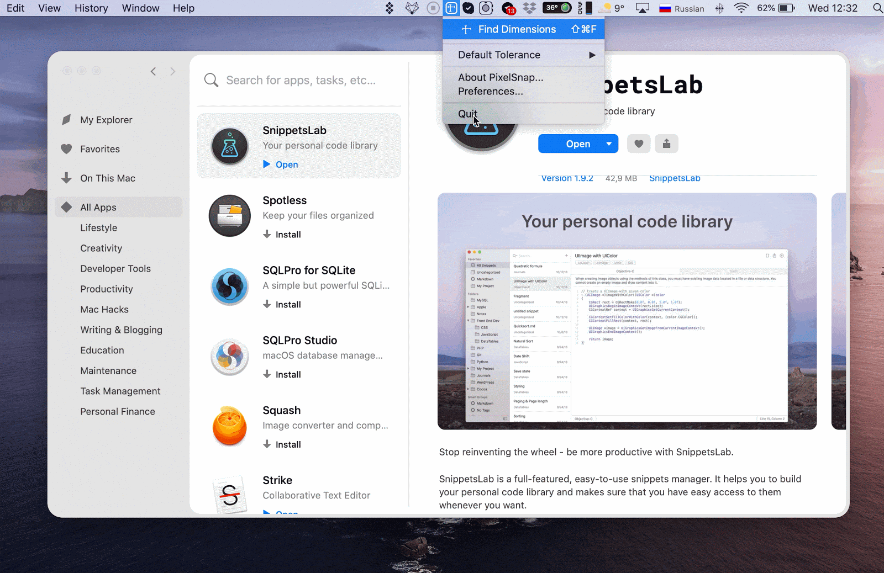
Task: Click the Spotless app icon
Action: click(230, 216)
